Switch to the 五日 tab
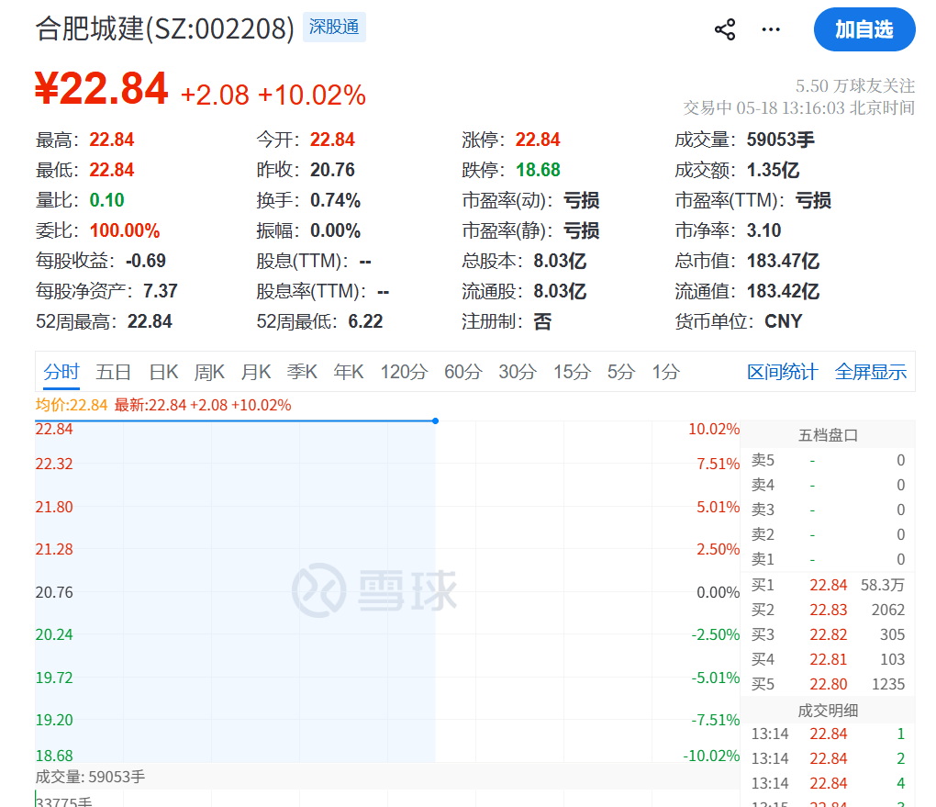The width and height of the screenshot is (936, 807). click(114, 372)
